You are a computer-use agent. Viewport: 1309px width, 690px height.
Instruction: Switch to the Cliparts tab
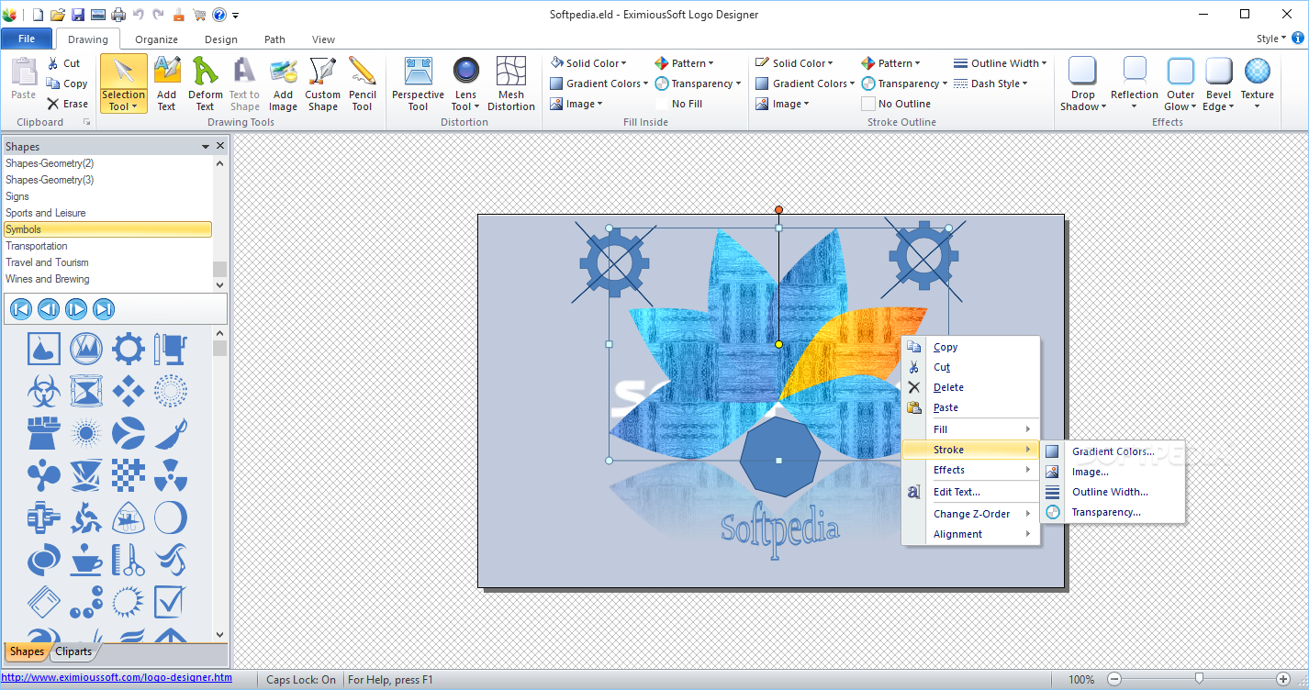pos(73,651)
